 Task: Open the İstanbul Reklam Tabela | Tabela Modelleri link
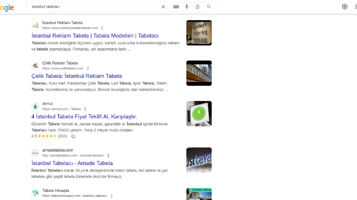pos(95,35)
